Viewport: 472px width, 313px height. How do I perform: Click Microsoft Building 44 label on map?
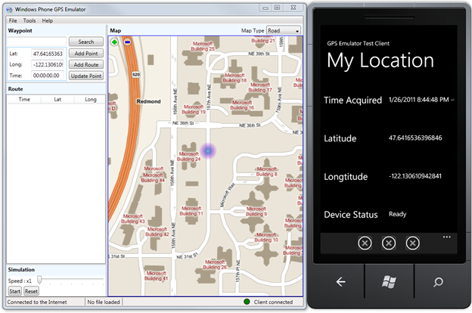pyautogui.click(x=153, y=178)
